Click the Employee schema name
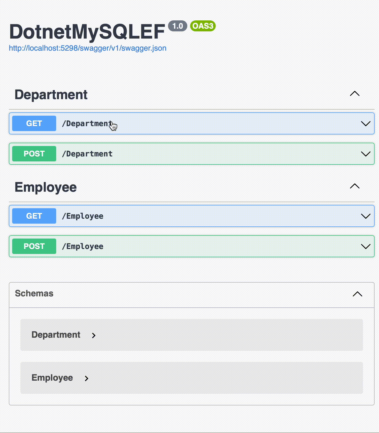The width and height of the screenshot is (379, 433). 52,378
